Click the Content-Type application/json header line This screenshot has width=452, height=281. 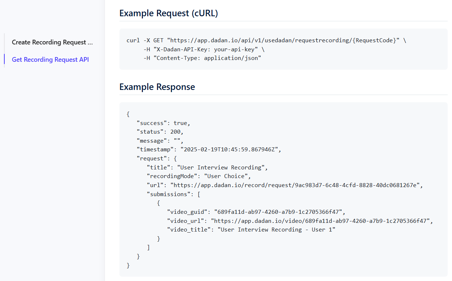(x=202, y=58)
